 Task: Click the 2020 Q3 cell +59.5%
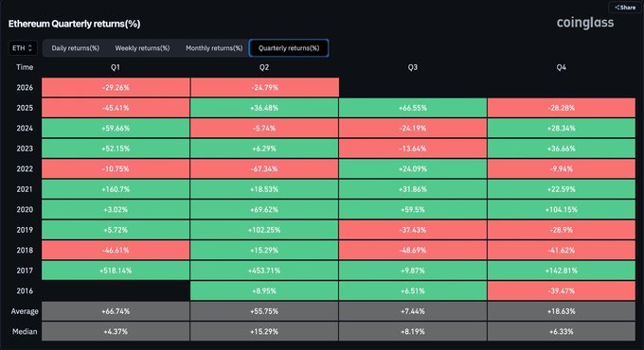[x=413, y=209]
